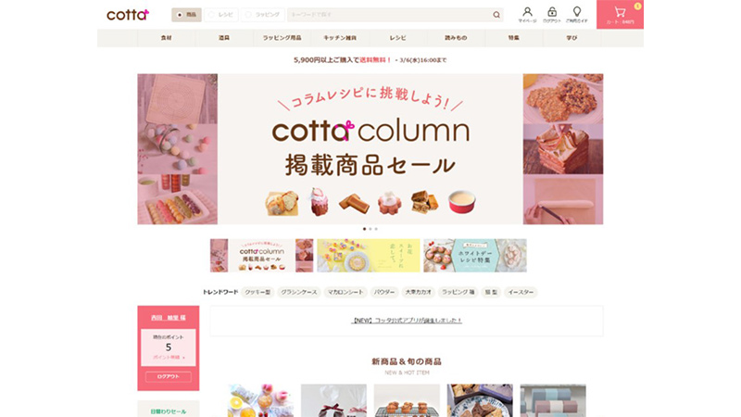Click the ログアウト button in sidebar
This screenshot has height=417, width=741.
[169, 377]
